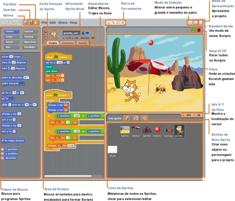Open variable dropdown in set vx to -1 * vx

(x=58, y=138)
